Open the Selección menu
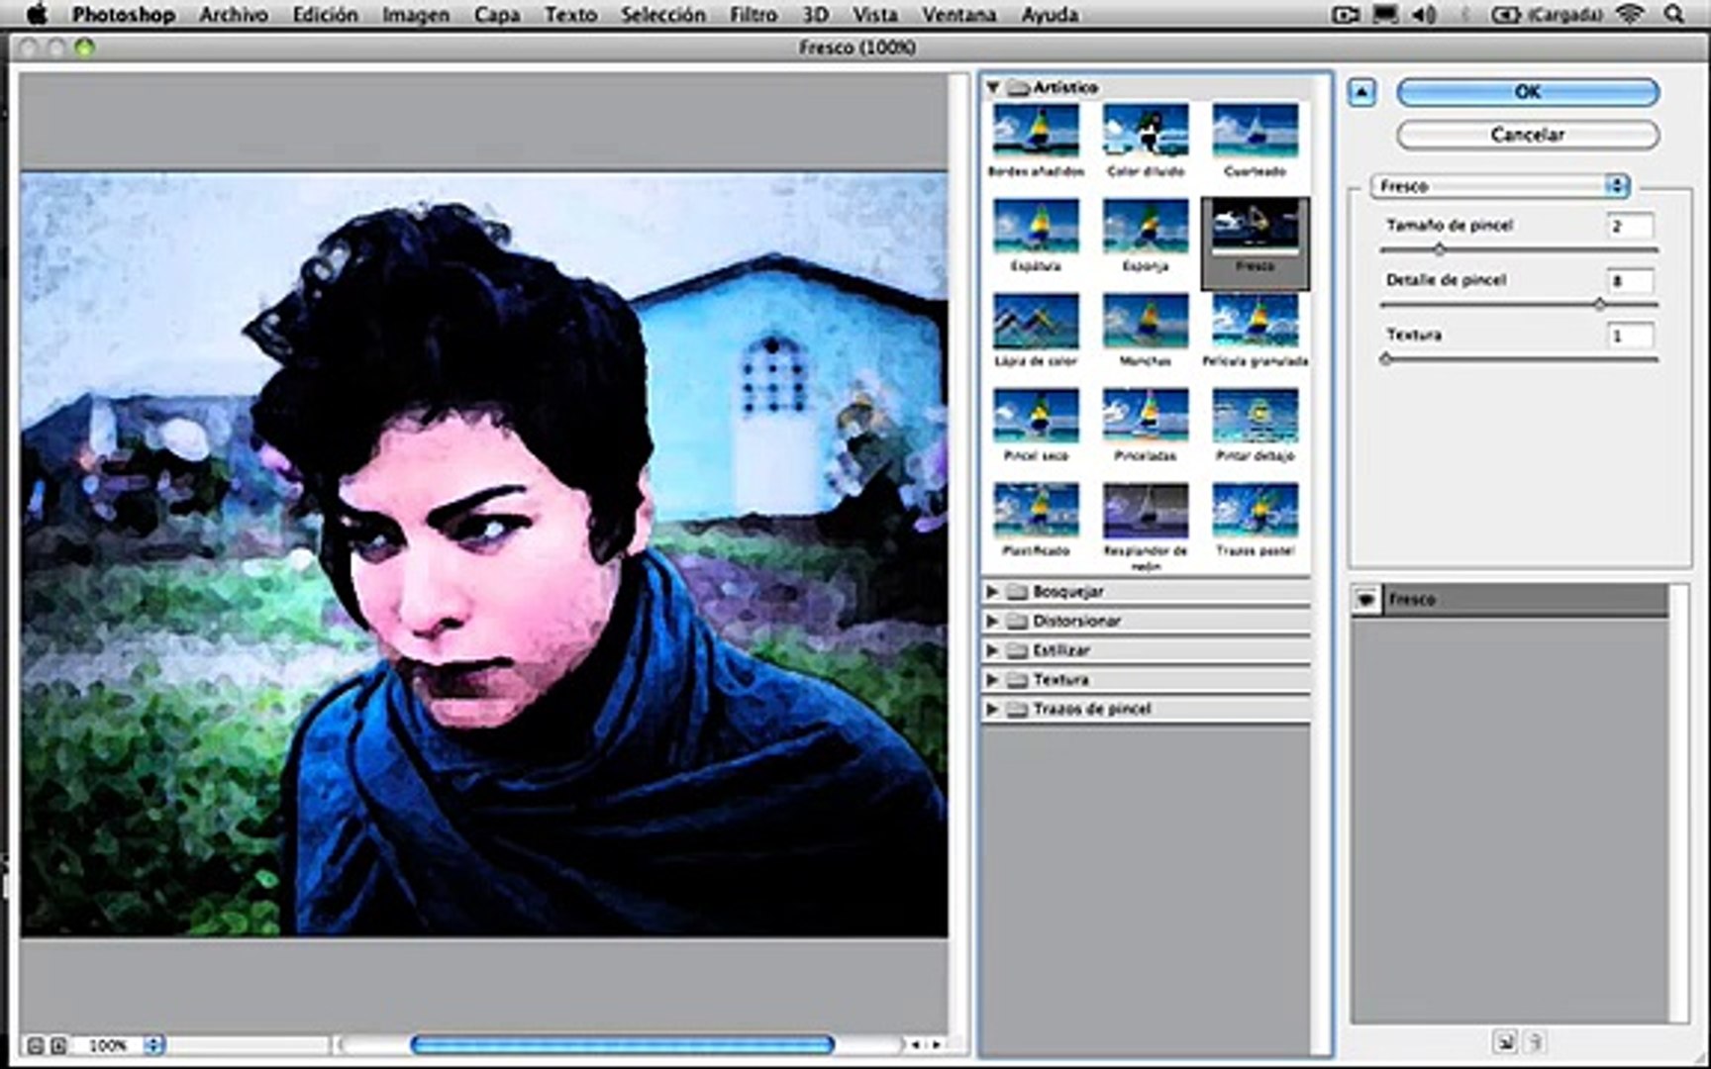 pyautogui.click(x=663, y=15)
